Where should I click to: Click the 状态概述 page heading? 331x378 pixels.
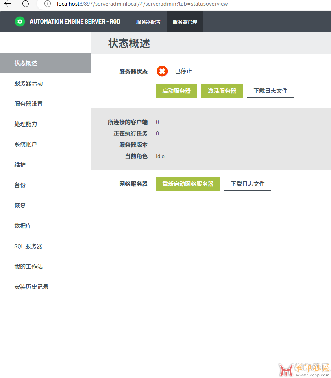(129, 44)
